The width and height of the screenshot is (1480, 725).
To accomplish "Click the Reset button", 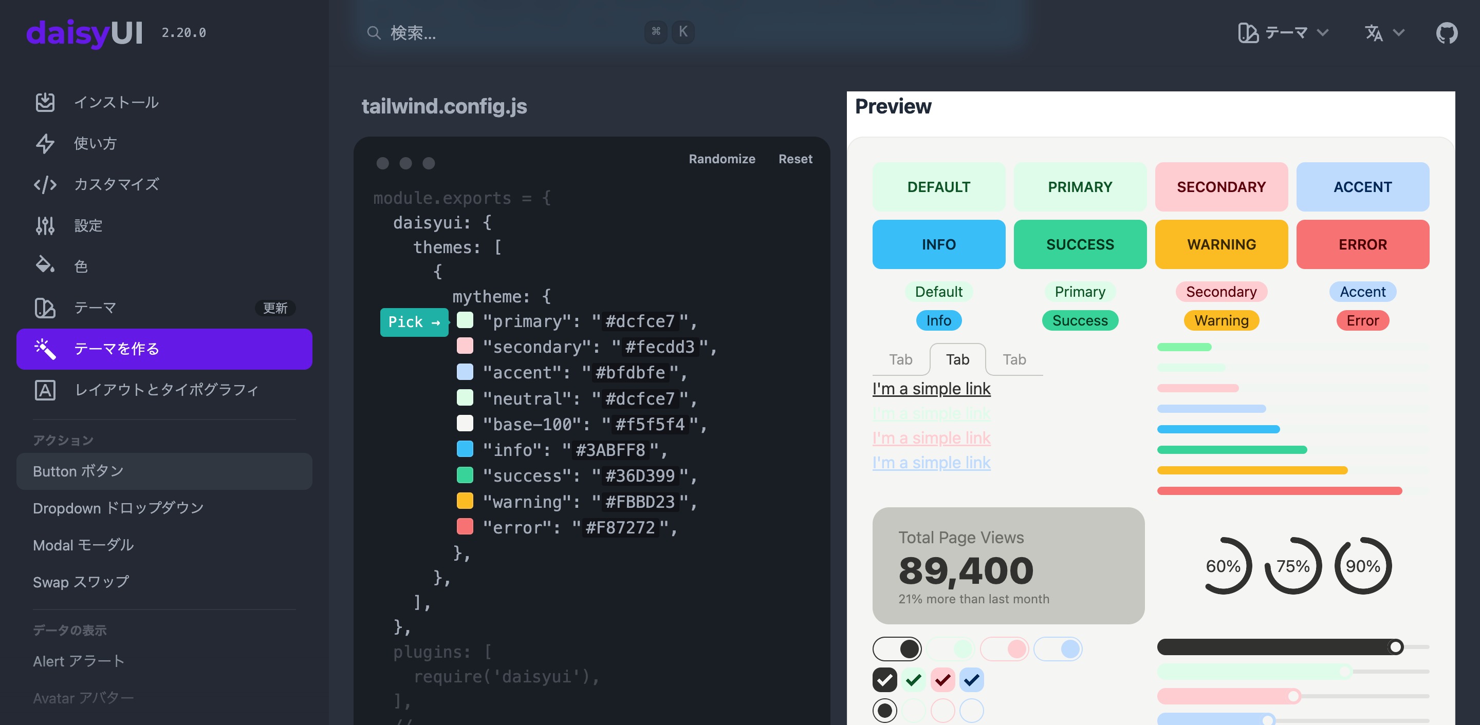I will (795, 159).
